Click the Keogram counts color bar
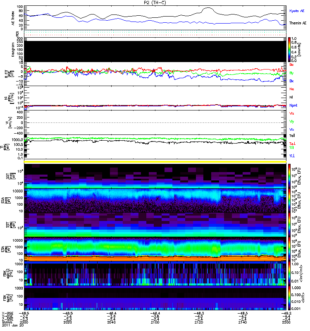Image resolution: width=310 pixels, height=331 pixels. click(289, 50)
